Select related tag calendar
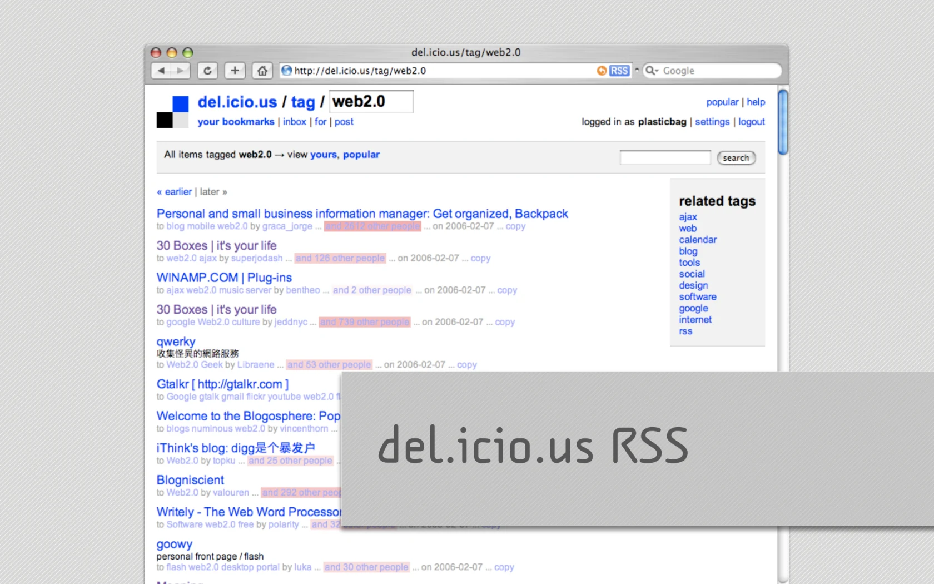This screenshot has height=584, width=934. [698, 240]
